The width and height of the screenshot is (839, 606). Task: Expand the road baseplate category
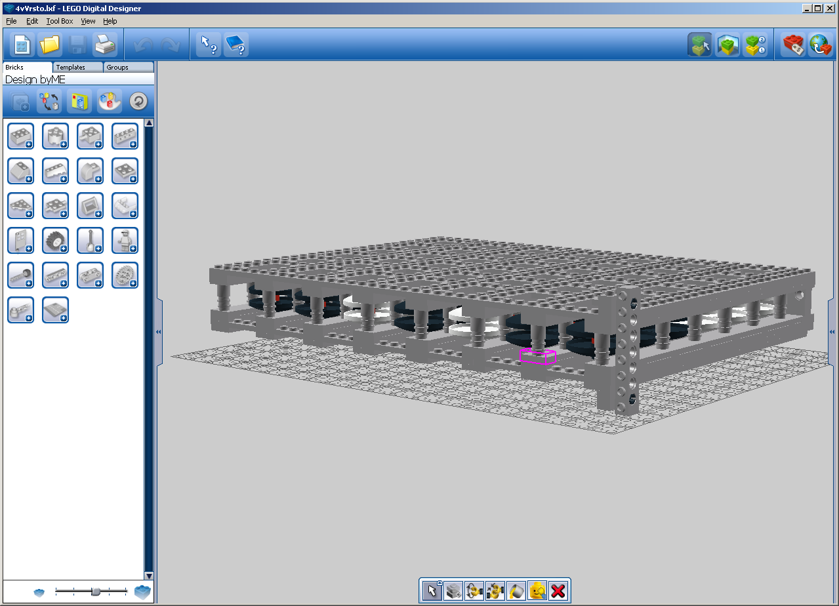[56, 310]
